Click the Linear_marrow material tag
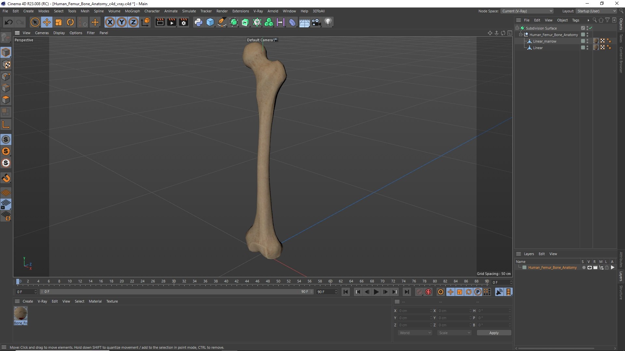Screen dimensions: 625x351 click(596, 41)
